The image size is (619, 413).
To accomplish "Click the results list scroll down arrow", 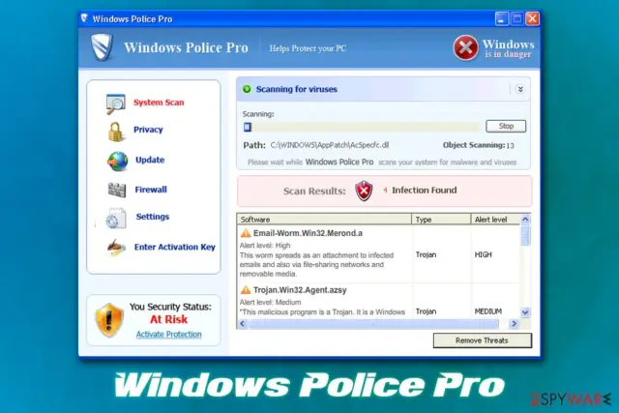I will (525, 312).
